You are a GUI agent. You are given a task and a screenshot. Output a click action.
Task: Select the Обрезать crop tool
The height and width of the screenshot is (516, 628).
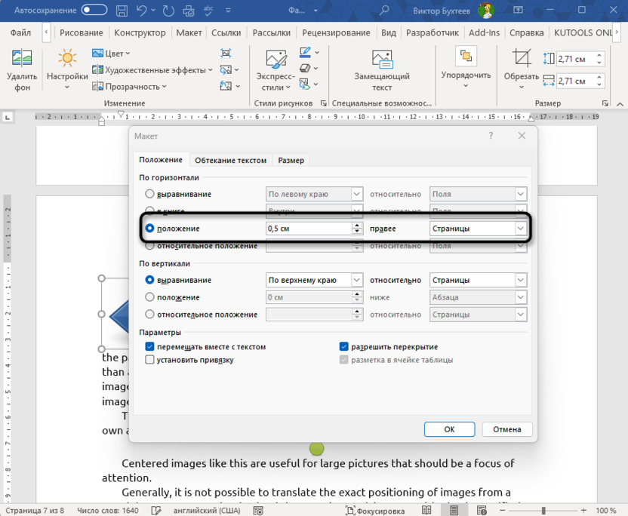pyautogui.click(x=522, y=59)
